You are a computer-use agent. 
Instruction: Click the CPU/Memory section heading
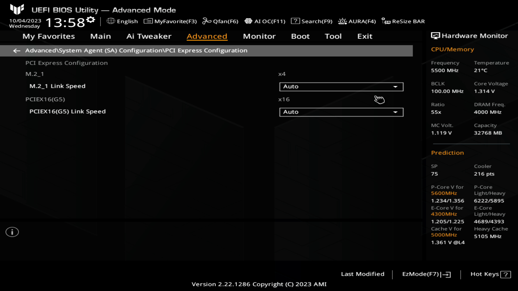point(452,49)
